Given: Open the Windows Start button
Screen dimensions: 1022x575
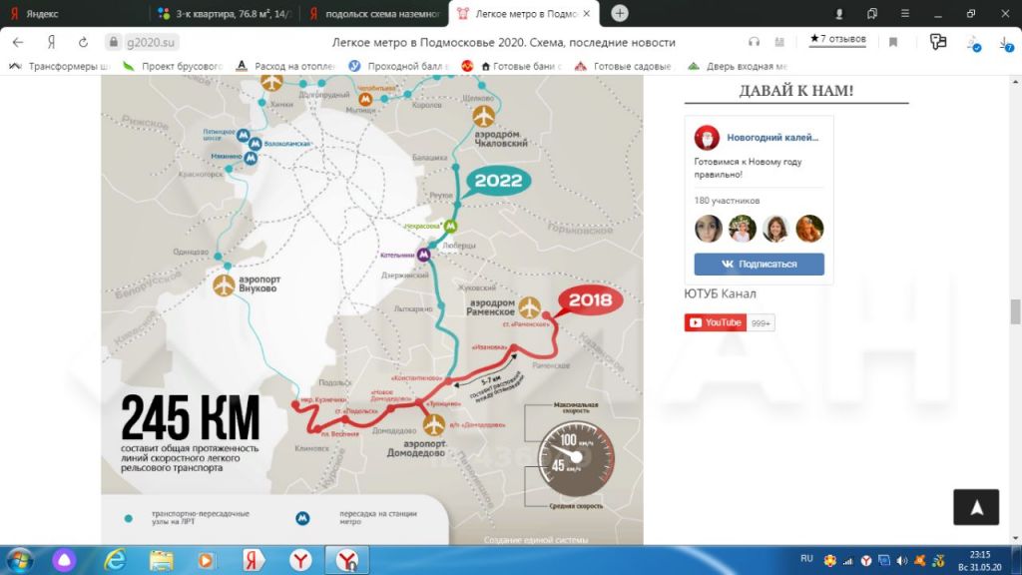Looking at the screenshot, I should tap(19, 560).
